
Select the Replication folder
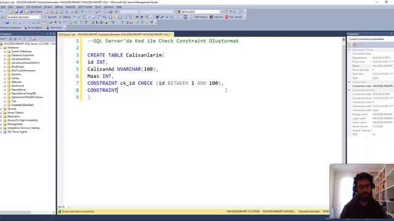[x=14, y=117]
